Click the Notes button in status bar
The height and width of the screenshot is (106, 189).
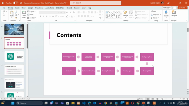point(140,99)
